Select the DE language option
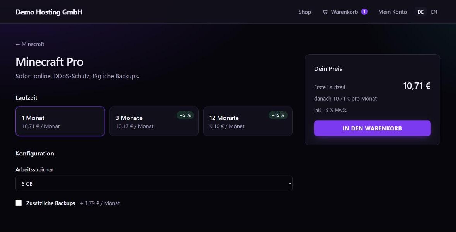This screenshot has width=456, height=232. click(x=420, y=12)
